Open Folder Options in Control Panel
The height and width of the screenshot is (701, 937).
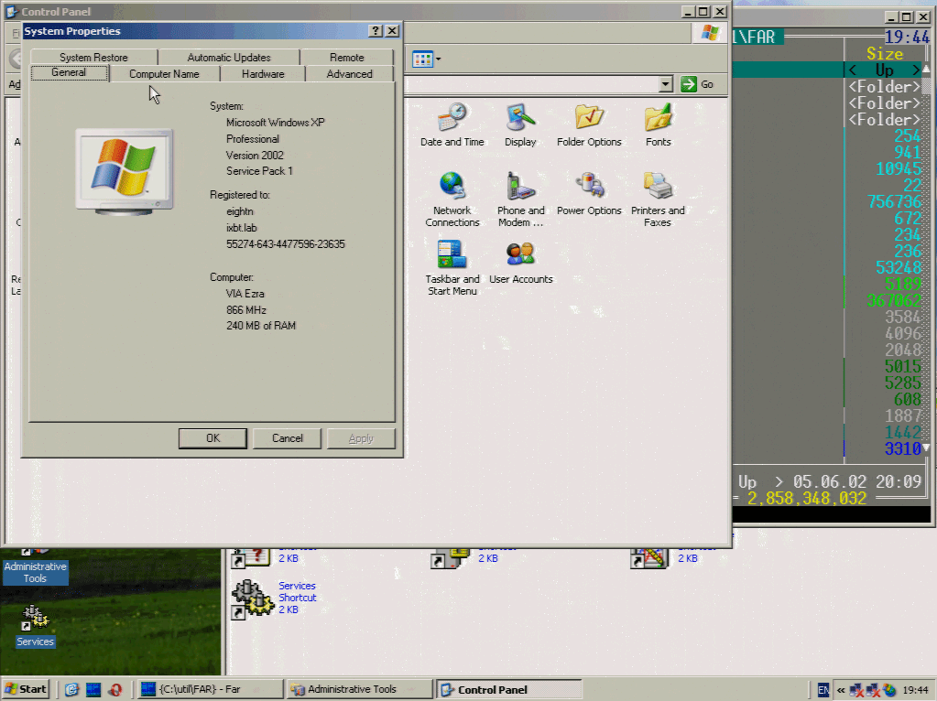click(589, 124)
